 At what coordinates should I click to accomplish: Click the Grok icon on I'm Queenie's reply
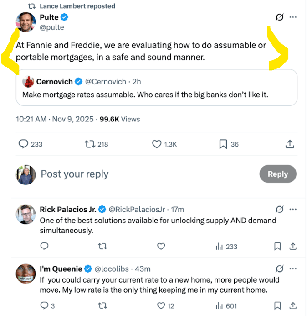pyautogui.click(x=280, y=269)
